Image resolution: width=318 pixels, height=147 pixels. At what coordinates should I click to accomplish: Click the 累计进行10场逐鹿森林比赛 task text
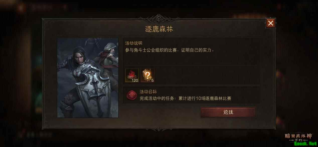tap(205, 98)
